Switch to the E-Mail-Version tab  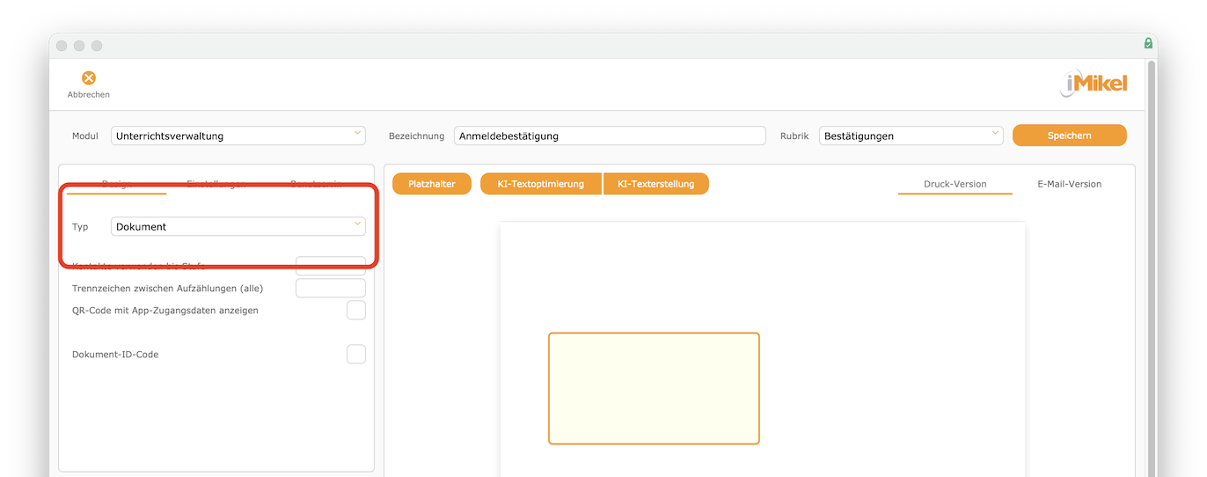tap(1069, 184)
